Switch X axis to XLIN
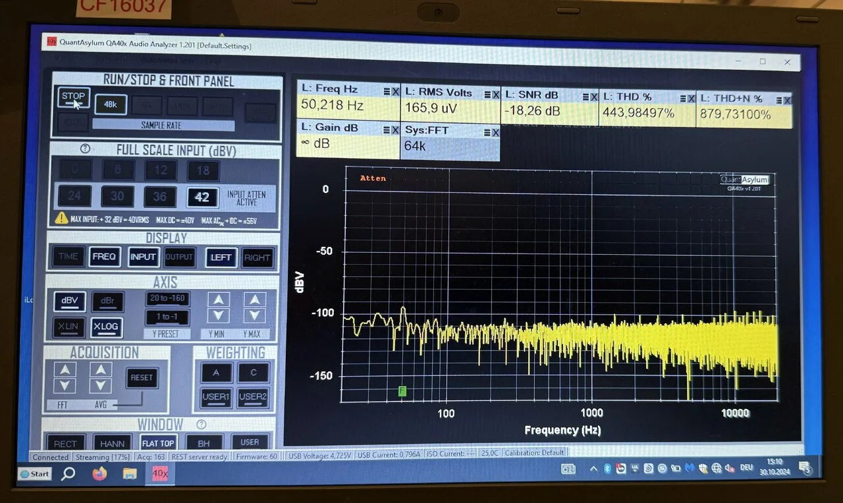843x503 pixels. point(68,327)
